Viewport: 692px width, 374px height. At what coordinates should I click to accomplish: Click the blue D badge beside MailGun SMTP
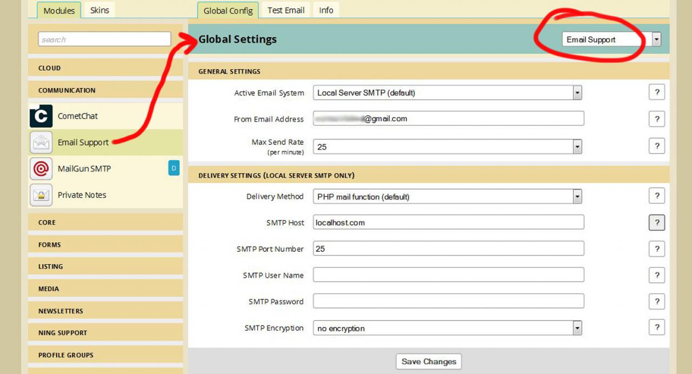(x=174, y=169)
